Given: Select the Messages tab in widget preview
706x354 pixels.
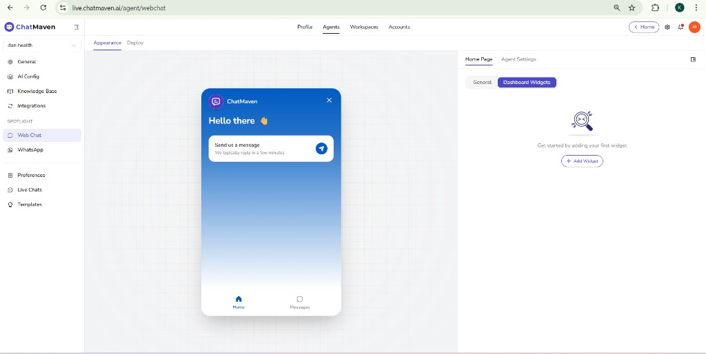Looking at the screenshot, I should [x=299, y=303].
